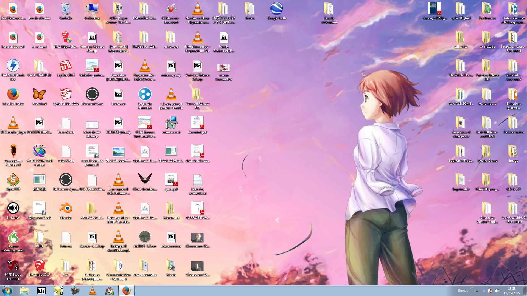Launch VLC from the taskbar
Screen dimensions: 527x296
(92, 291)
